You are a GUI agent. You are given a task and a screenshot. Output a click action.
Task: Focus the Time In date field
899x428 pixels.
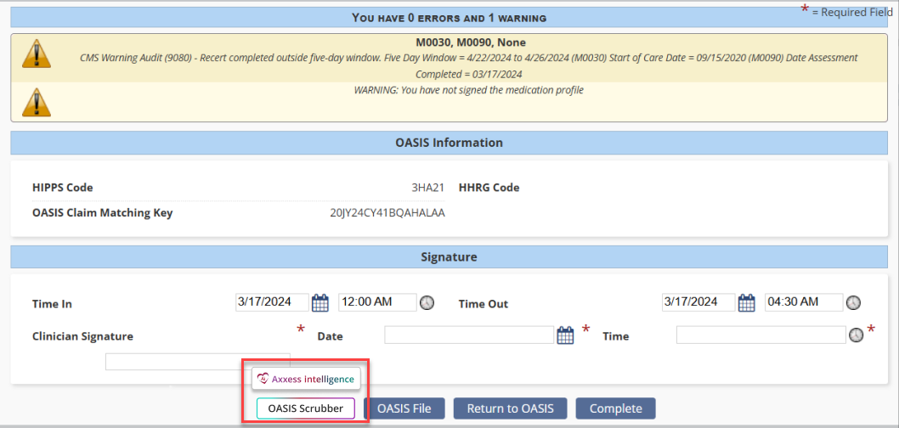click(272, 302)
